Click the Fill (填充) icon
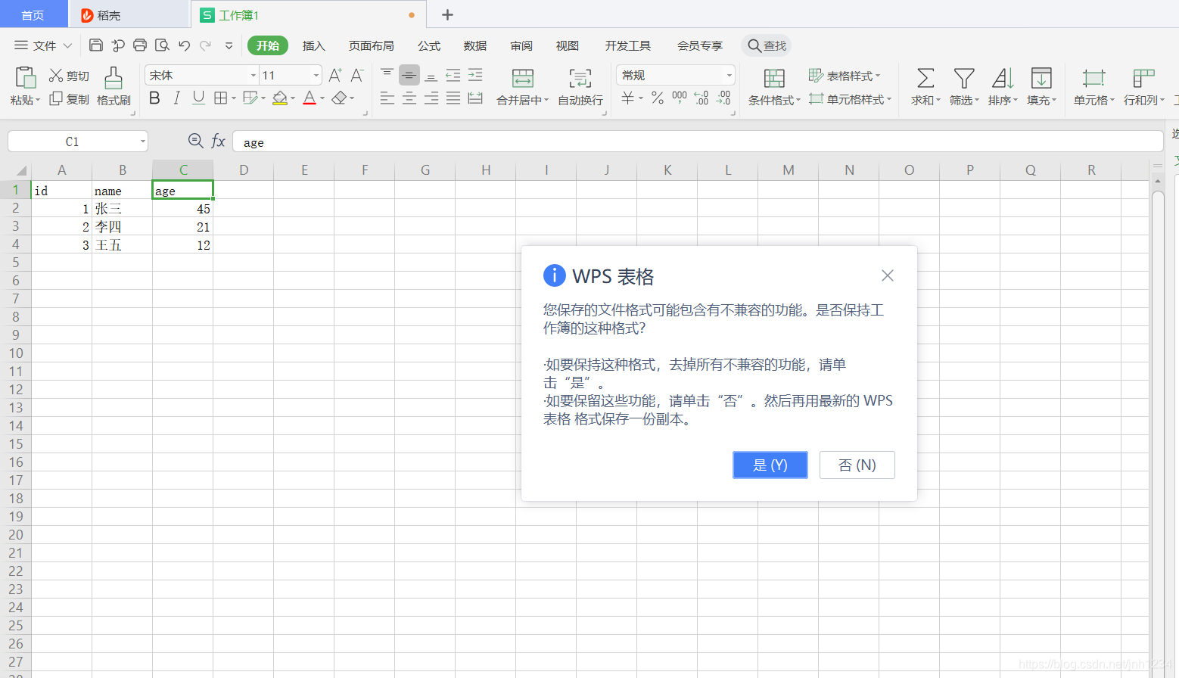The width and height of the screenshot is (1179, 678). pos(1041,78)
